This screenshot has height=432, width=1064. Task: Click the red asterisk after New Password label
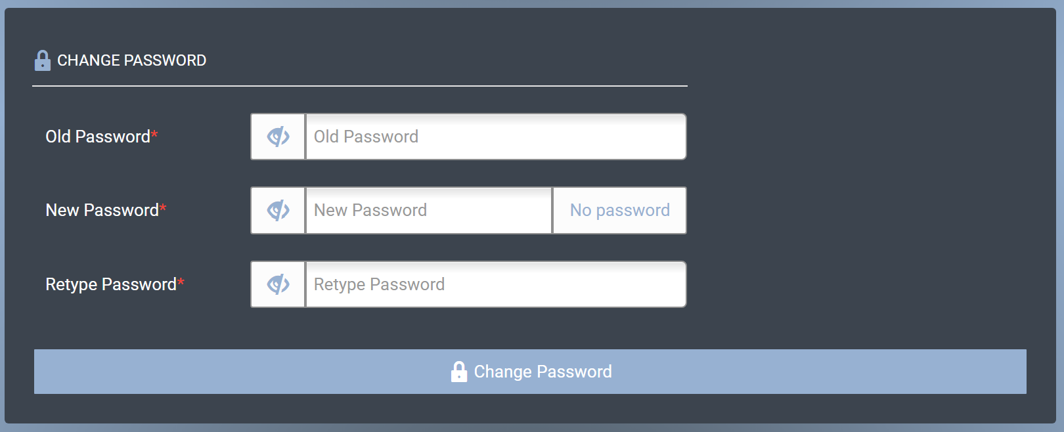[163, 207]
